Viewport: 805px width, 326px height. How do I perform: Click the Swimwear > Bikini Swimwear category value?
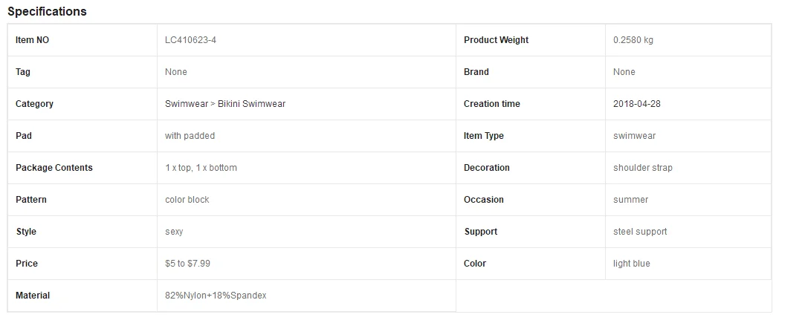225,104
